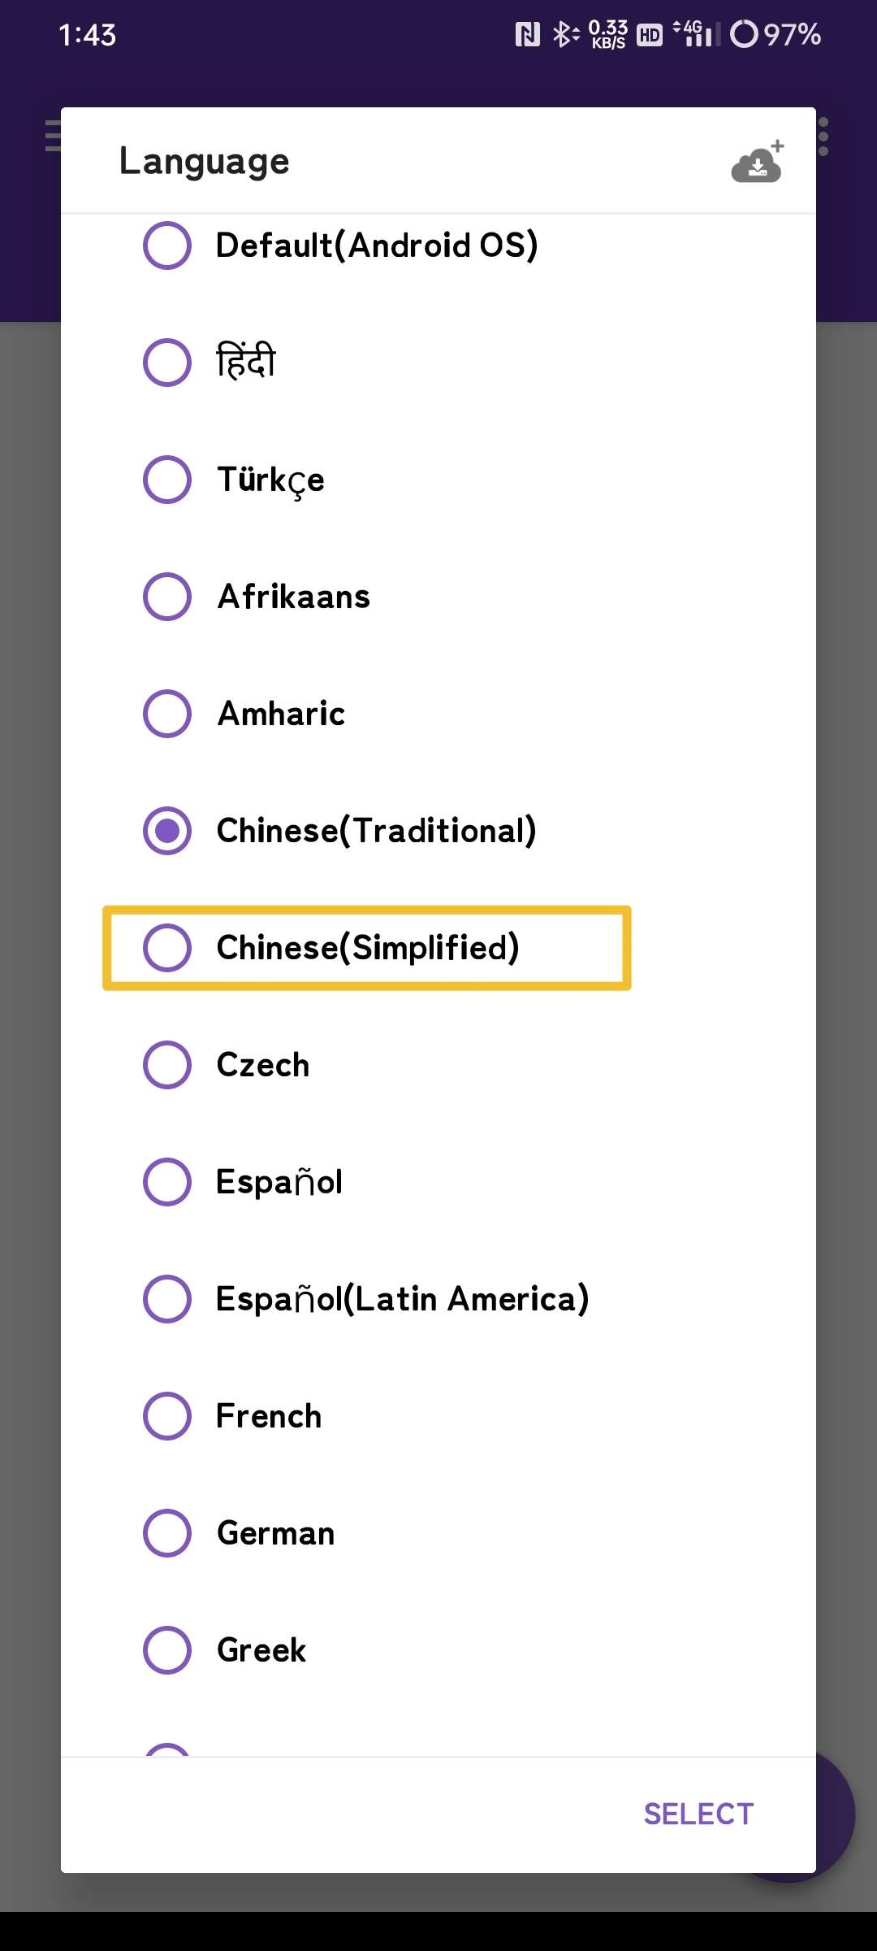This screenshot has height=1951, width=877.
Task: Select Türkçe as the language
Action: (167, 480)
